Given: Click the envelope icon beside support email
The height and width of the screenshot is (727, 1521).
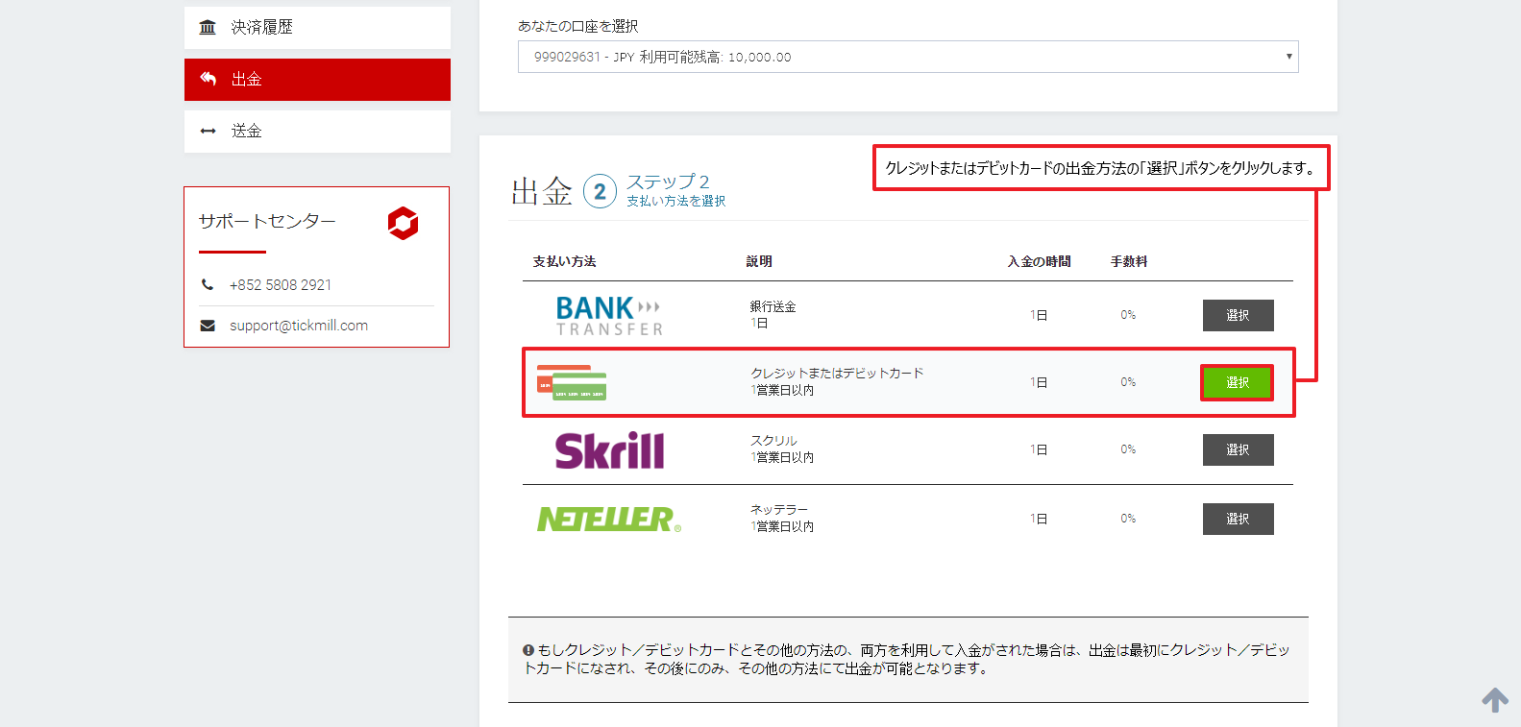Looking at the screenshot, I should pyautogui.click(x=207, y=326).
